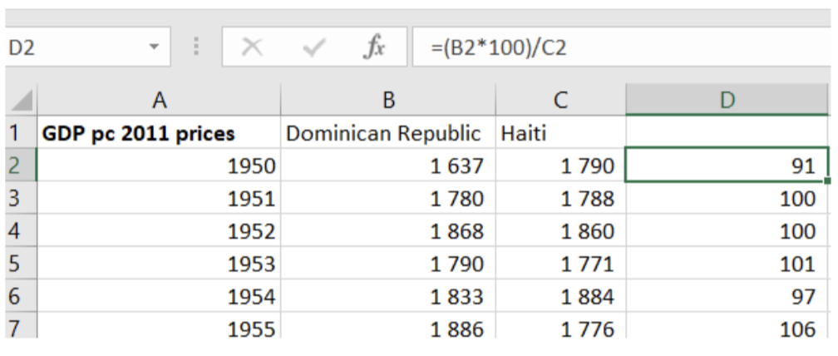Click the year cell 1950

[159, 166]
